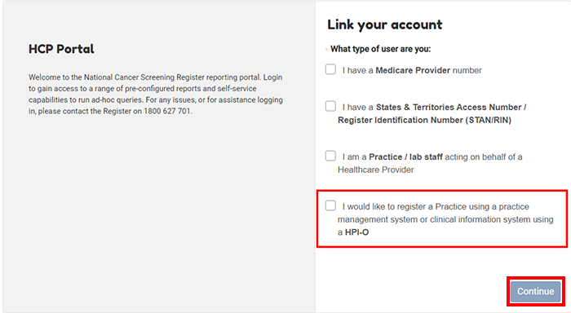The image size is (571, 313).
Task: Click the 'Link your account' heading
Action: pos(384,24)
